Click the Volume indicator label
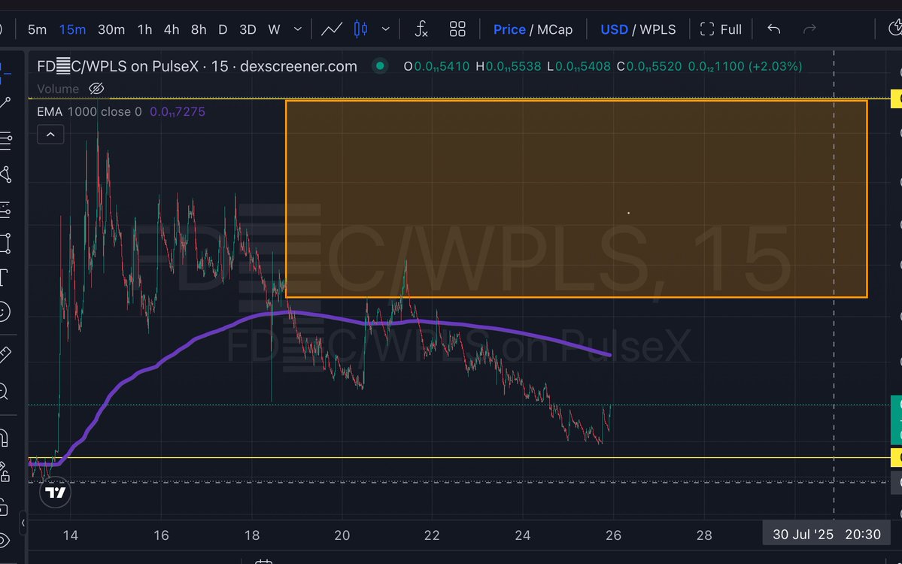This screenshot has width=902, height=564. coord(57,89)
